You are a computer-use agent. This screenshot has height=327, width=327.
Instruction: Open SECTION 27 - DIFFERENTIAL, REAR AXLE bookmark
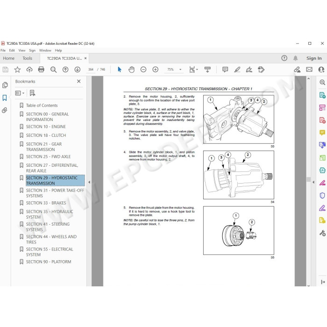point(52,168)
